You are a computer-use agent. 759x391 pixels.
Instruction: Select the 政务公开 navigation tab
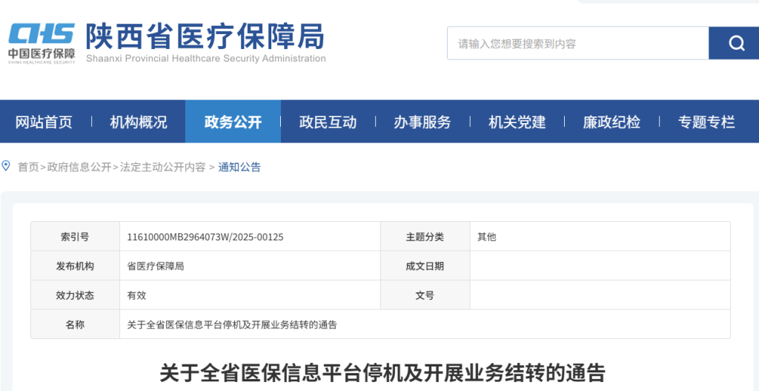pos(233,122)
